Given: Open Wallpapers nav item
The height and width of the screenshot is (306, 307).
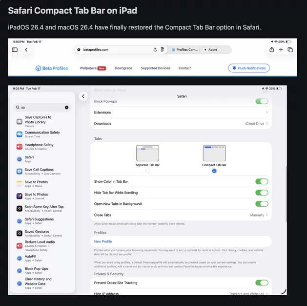Looking at the screenshot, I should pos(93,68).
